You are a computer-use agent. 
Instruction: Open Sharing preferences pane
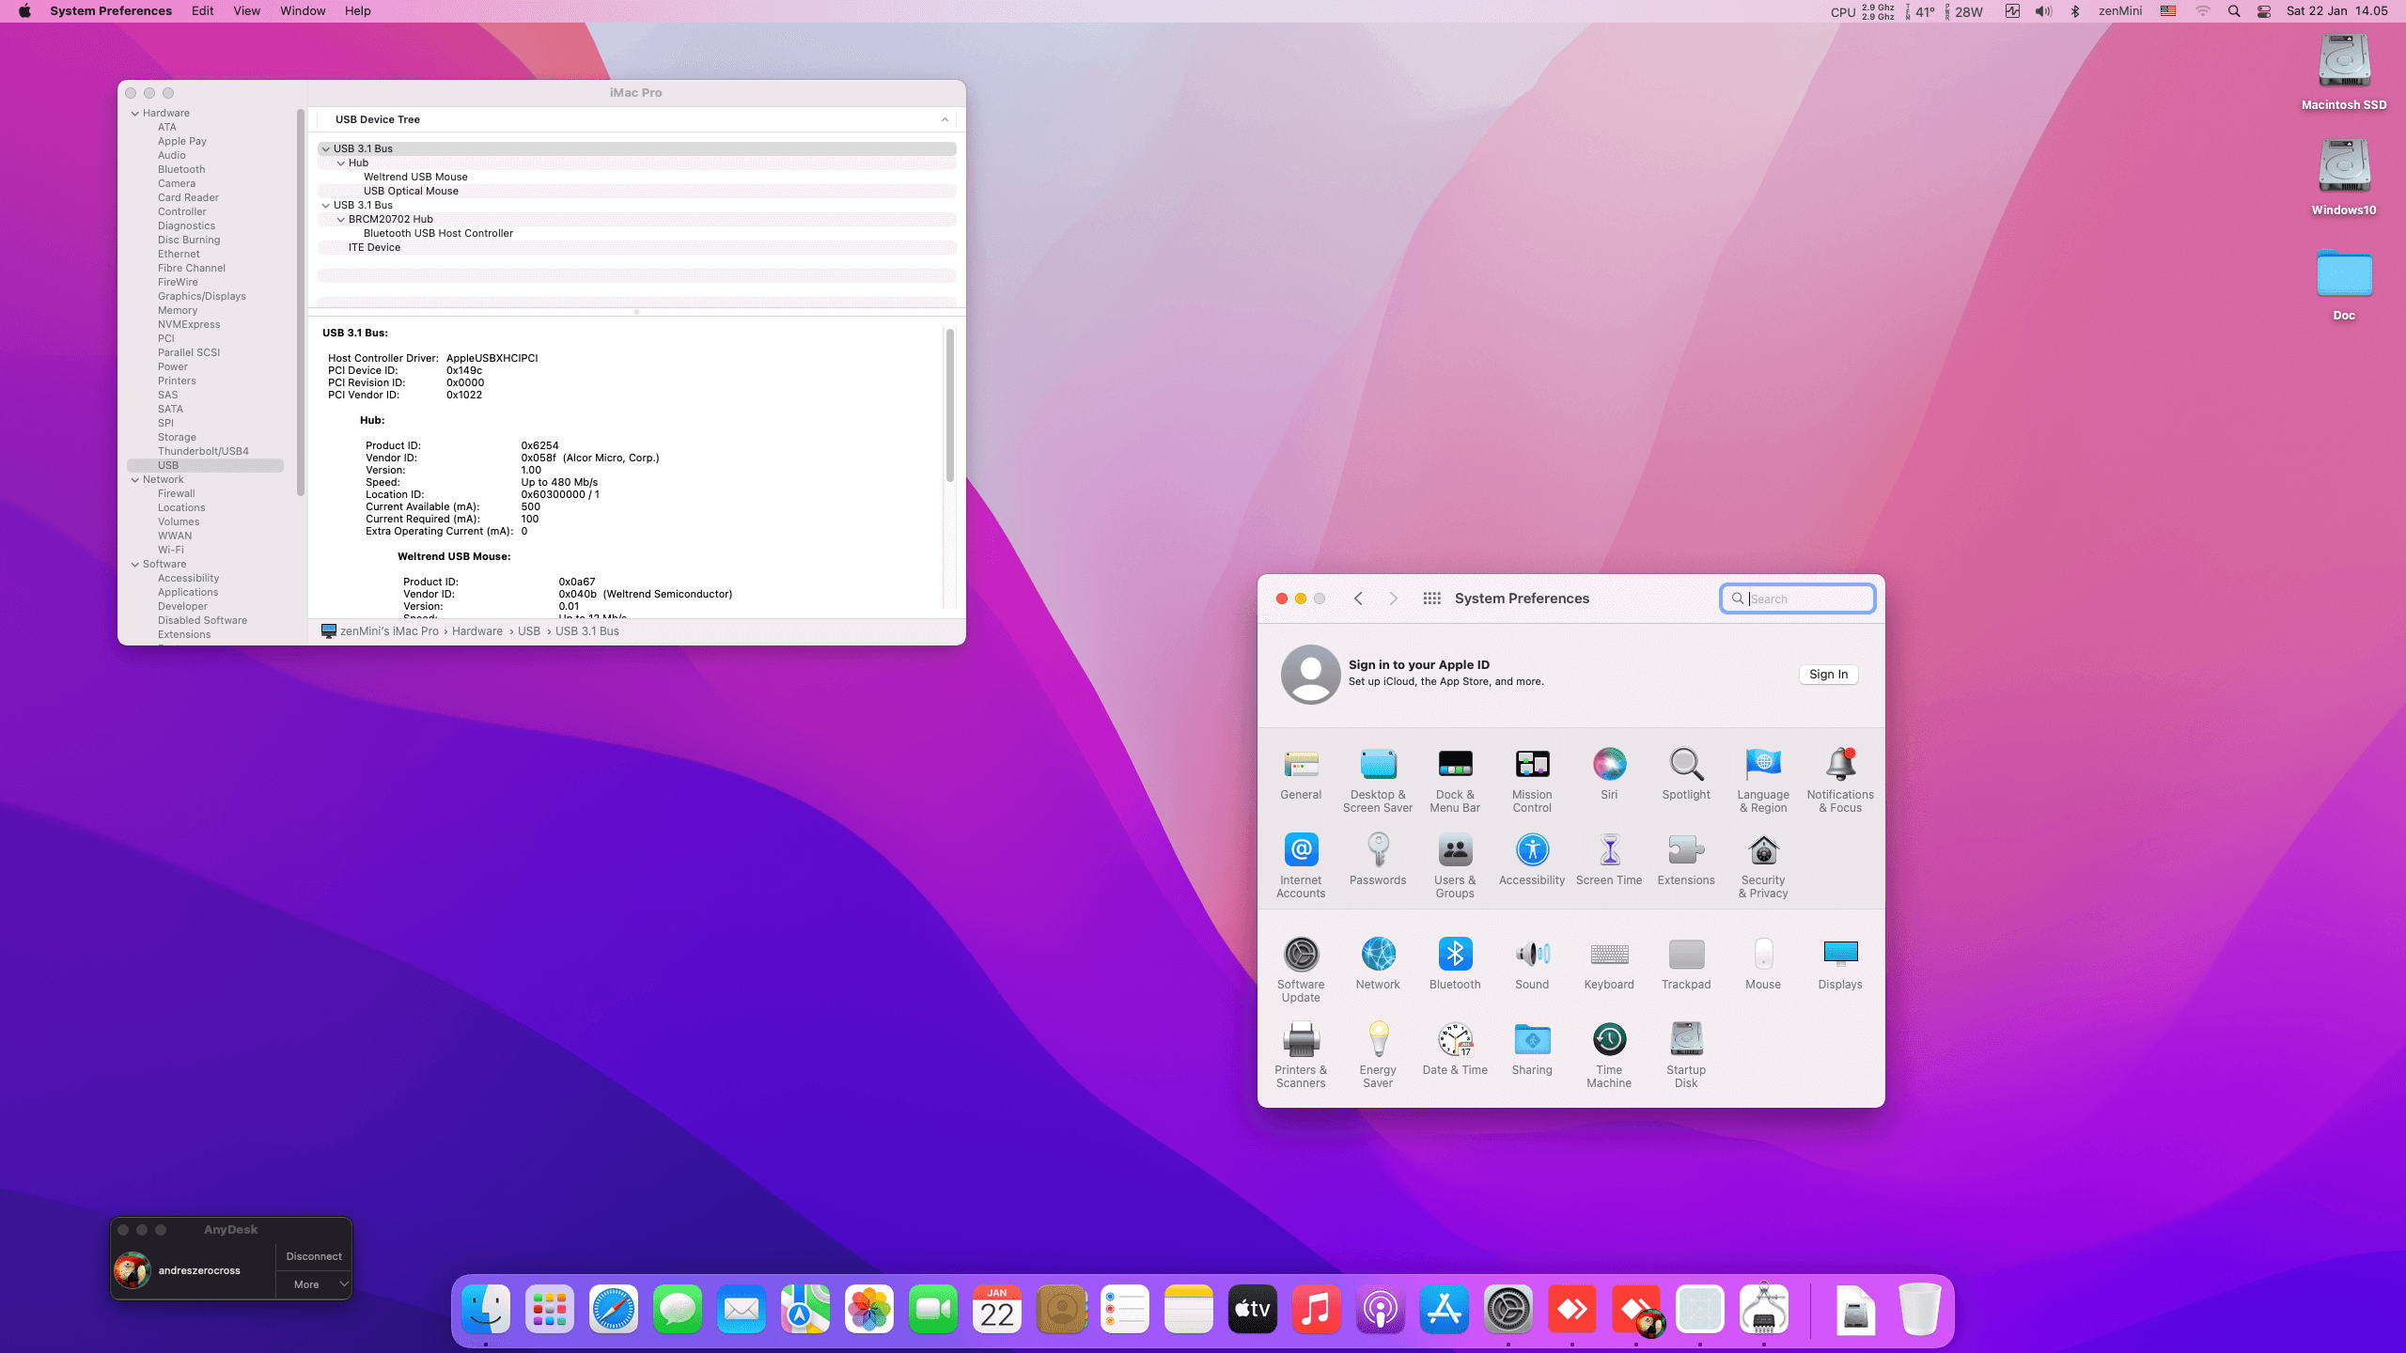click(x=1532, y=1050)
